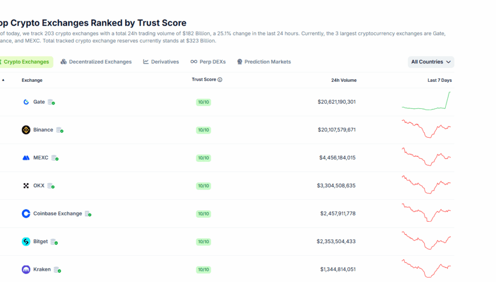
Task: Click the Trust Score info icon
Action: [x=220, y=80]
